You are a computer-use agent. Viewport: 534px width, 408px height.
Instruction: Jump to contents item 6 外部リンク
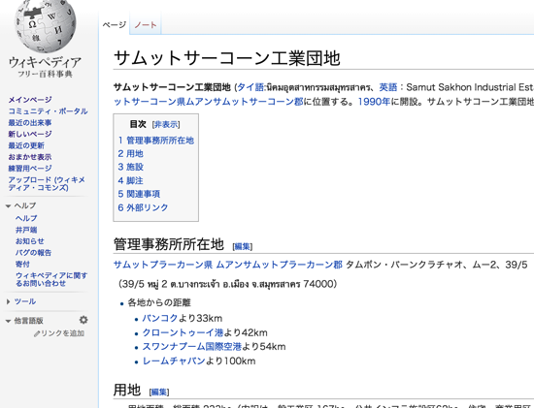(x=143, y=207)
